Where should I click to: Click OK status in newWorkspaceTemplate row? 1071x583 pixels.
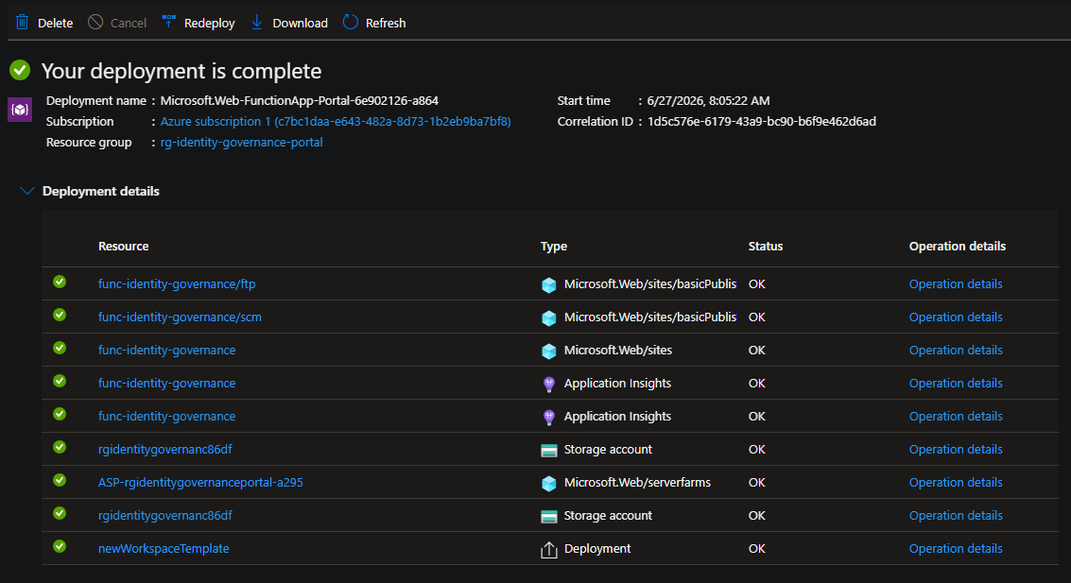pyautogui.click(x=757, y=549)
